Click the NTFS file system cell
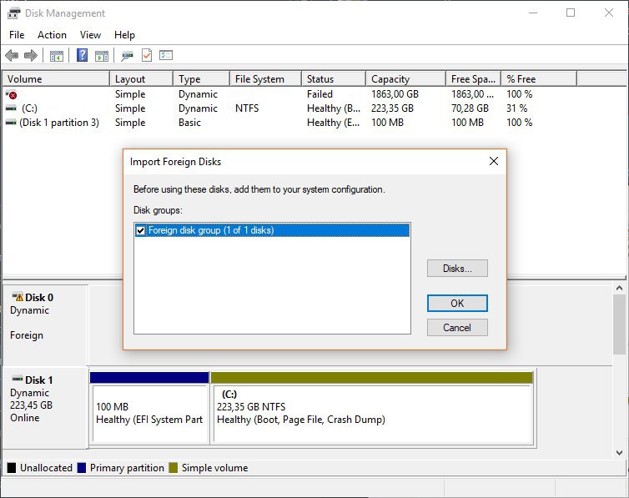Screen dimensions: 629x498 click(x=247, y=108)
